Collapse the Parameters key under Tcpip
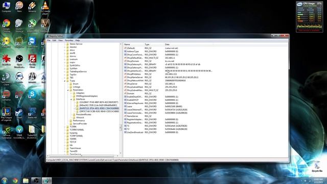The width and height of the screenshot is (327, 184). pyautogui.click(x=68, y=90)
